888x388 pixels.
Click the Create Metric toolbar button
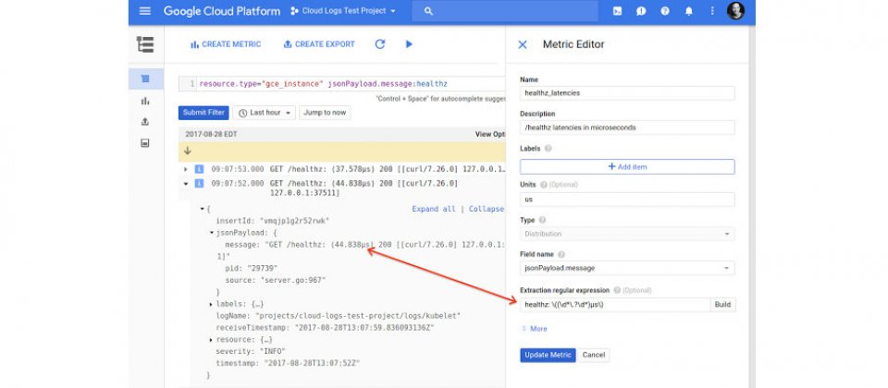(226, 44)
